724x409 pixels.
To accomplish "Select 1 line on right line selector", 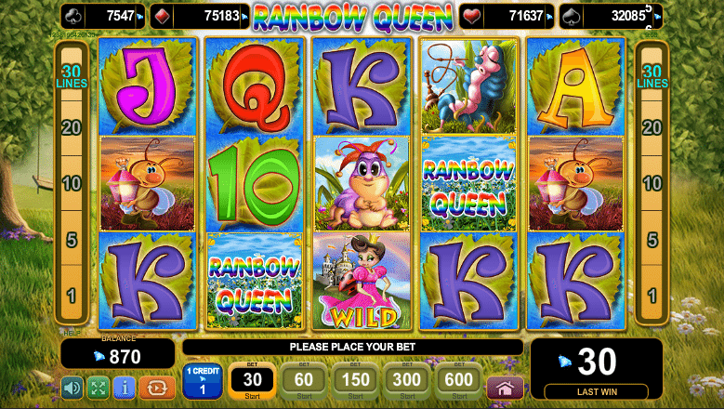I will point(652,296).
